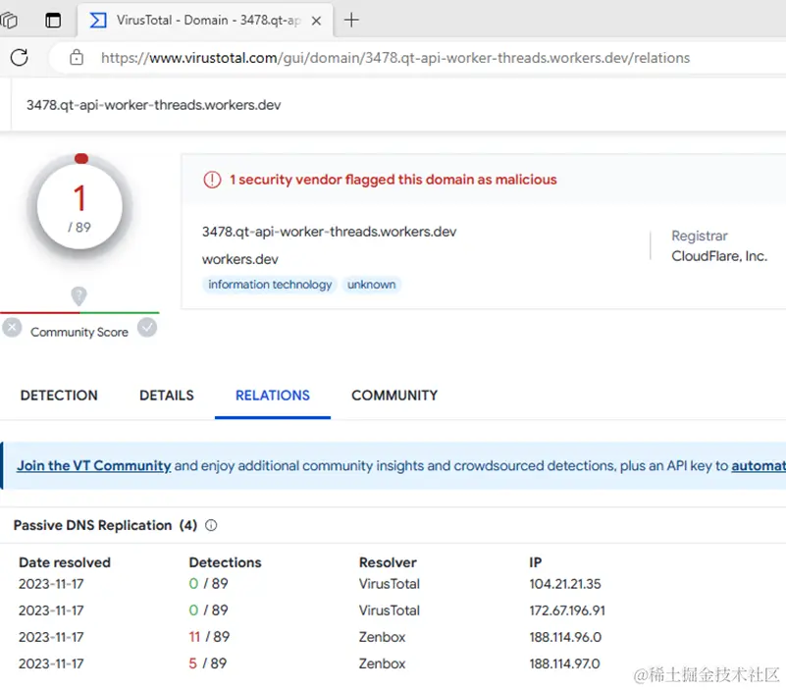Click the VirusTotal resolver for 104.21.21.35
Image resolution: width=786 pixels, height=690 pixels.
tap(389, 584)
